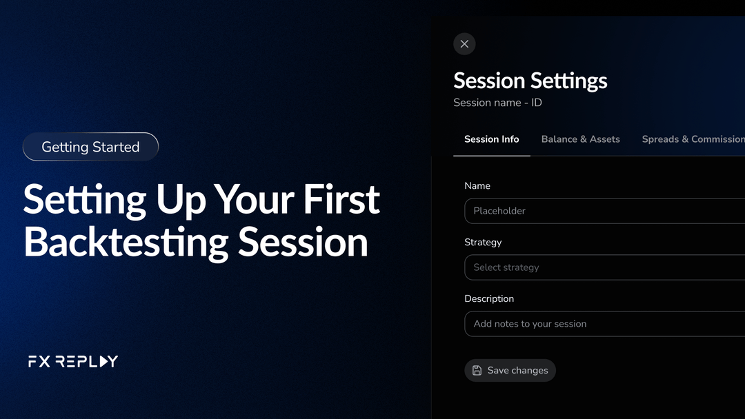Screen dimensions: 745x419
Task: Click the Save changes button
Action: [x=510, y=370]
